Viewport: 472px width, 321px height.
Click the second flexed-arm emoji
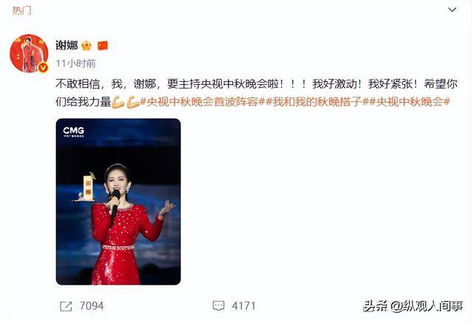coord(133,102)
